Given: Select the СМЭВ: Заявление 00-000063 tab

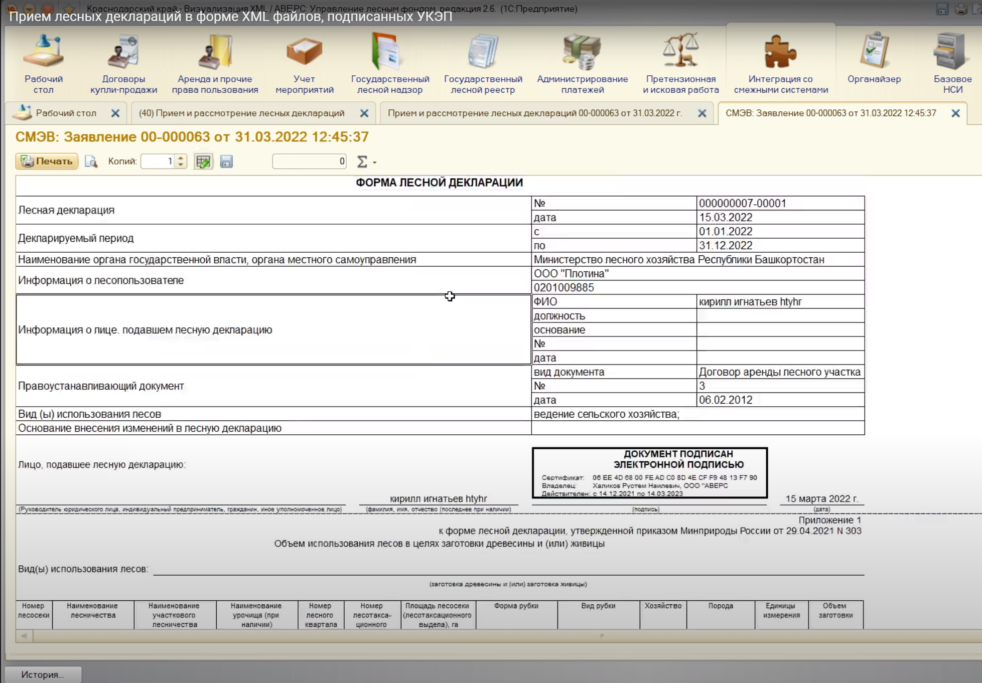Looking at the screenshot, I should 831,113.
